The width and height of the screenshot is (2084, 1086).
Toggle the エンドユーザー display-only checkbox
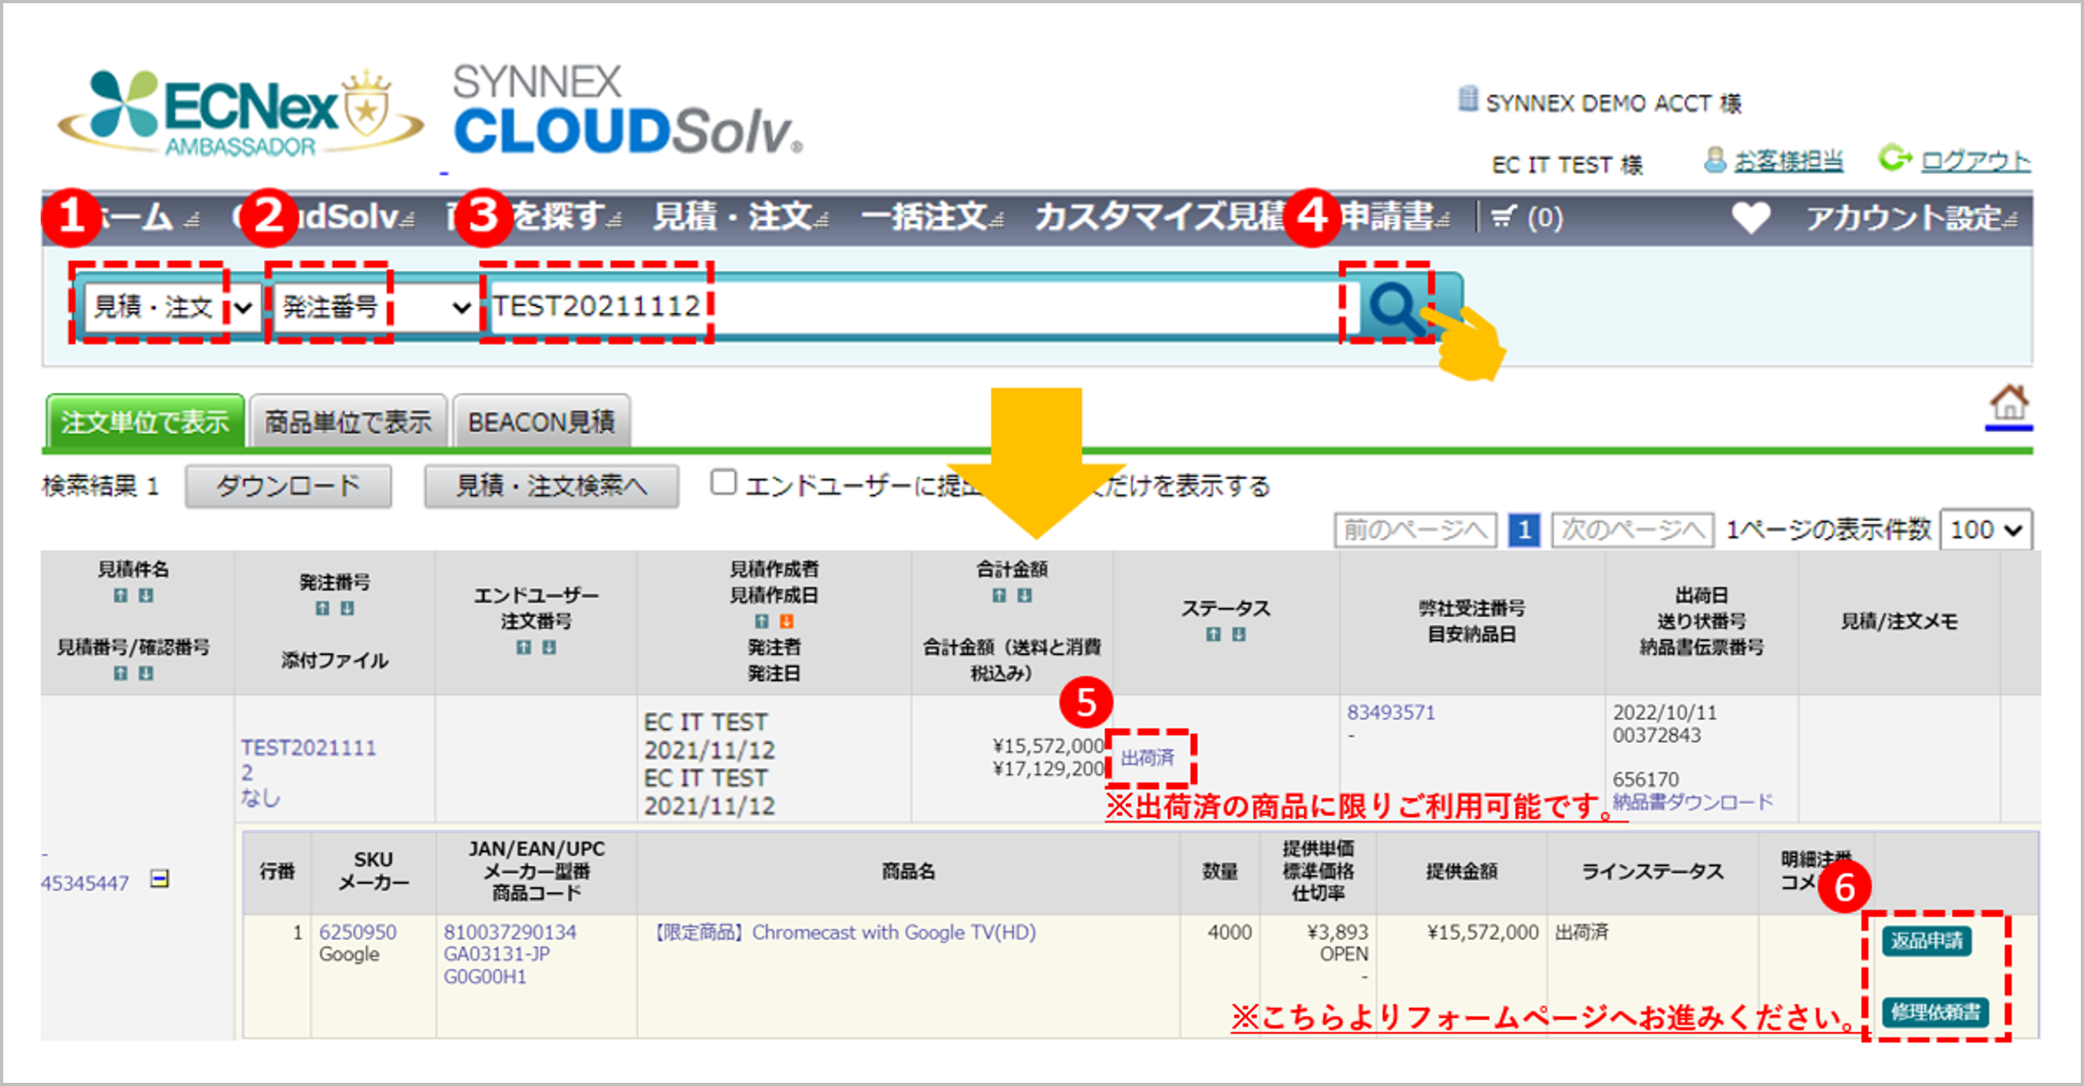(723, 483)
